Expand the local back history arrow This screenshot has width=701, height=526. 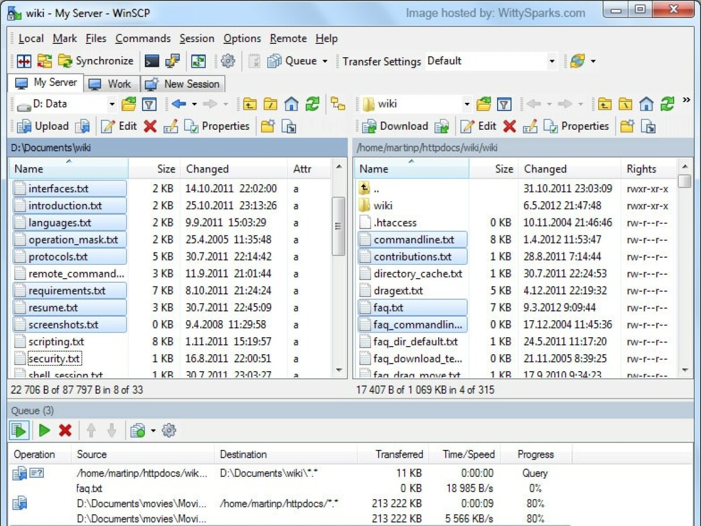coord(194,104)
